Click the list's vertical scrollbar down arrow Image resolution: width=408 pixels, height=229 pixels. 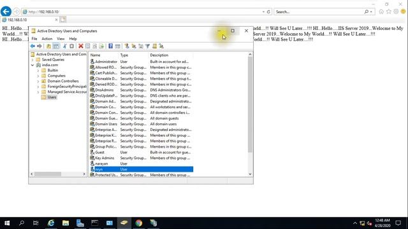pos(250,174)
